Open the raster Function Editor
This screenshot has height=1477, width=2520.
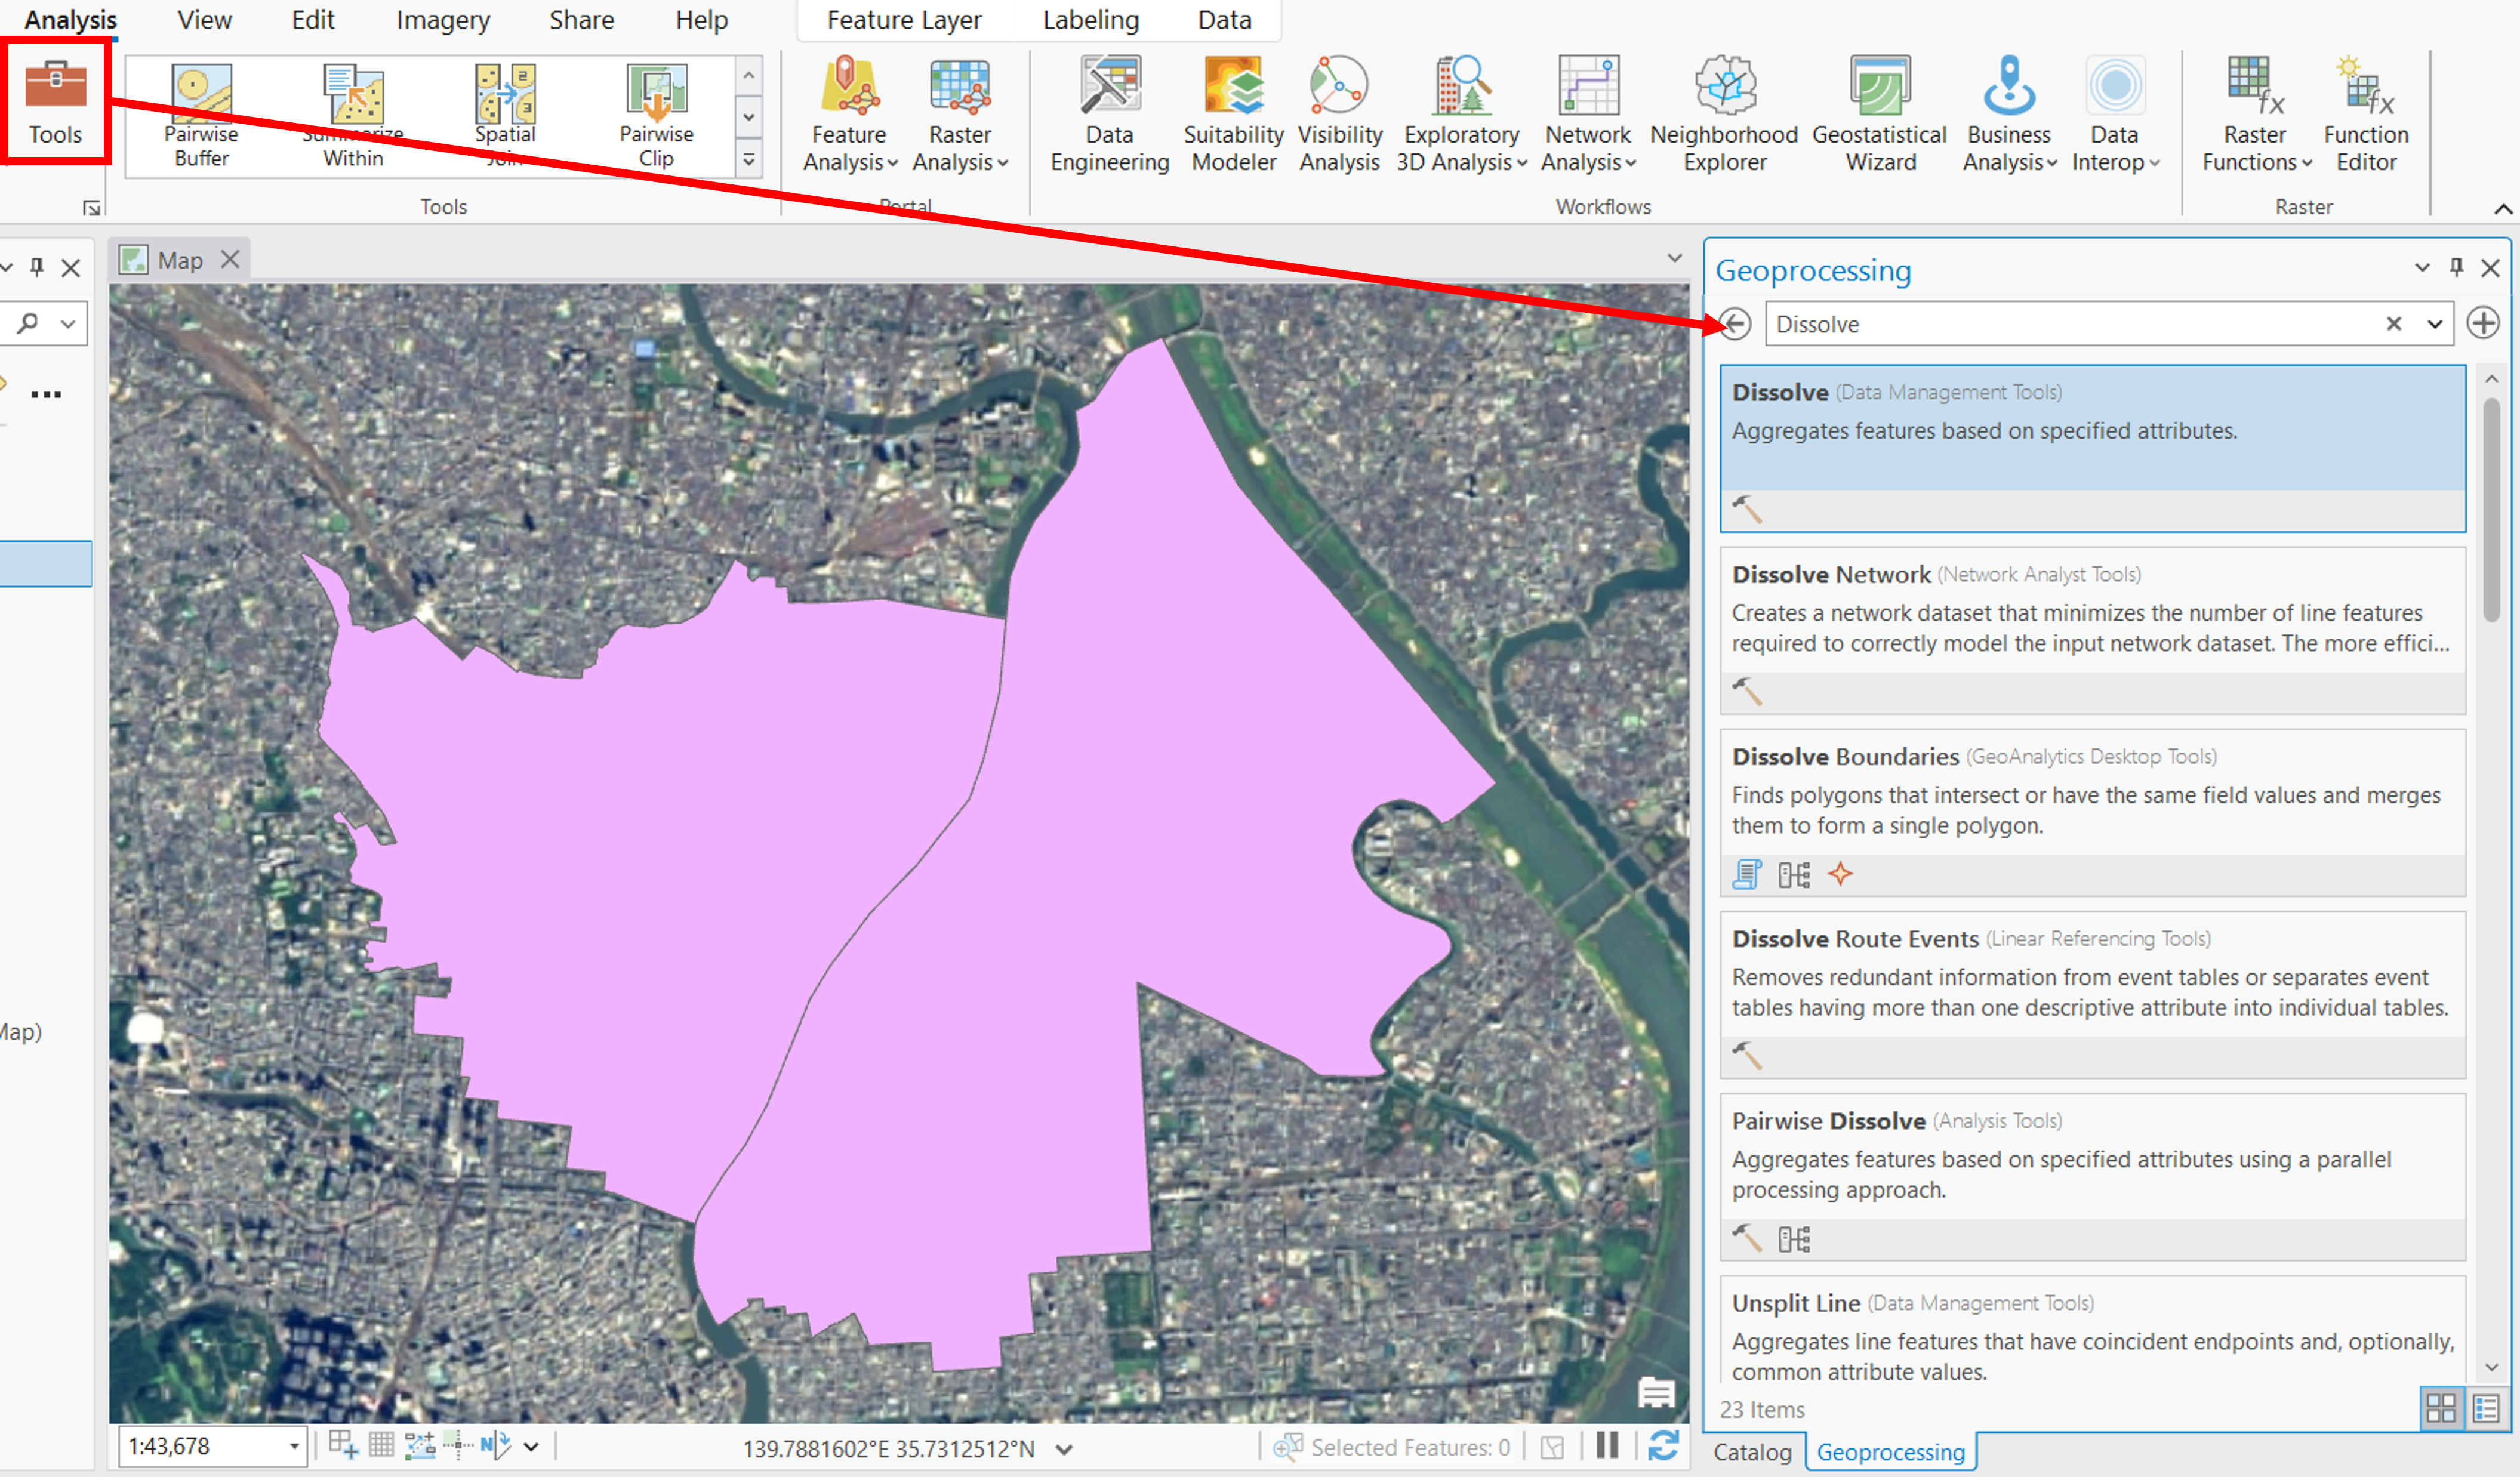pos(2365,115)
